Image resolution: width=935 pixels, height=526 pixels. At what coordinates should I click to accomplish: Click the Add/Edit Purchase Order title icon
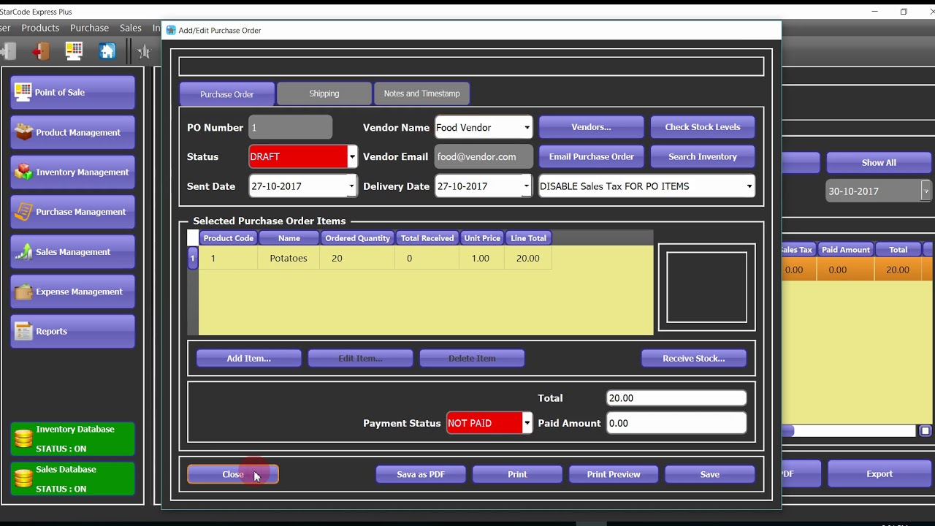coord(171,30)
